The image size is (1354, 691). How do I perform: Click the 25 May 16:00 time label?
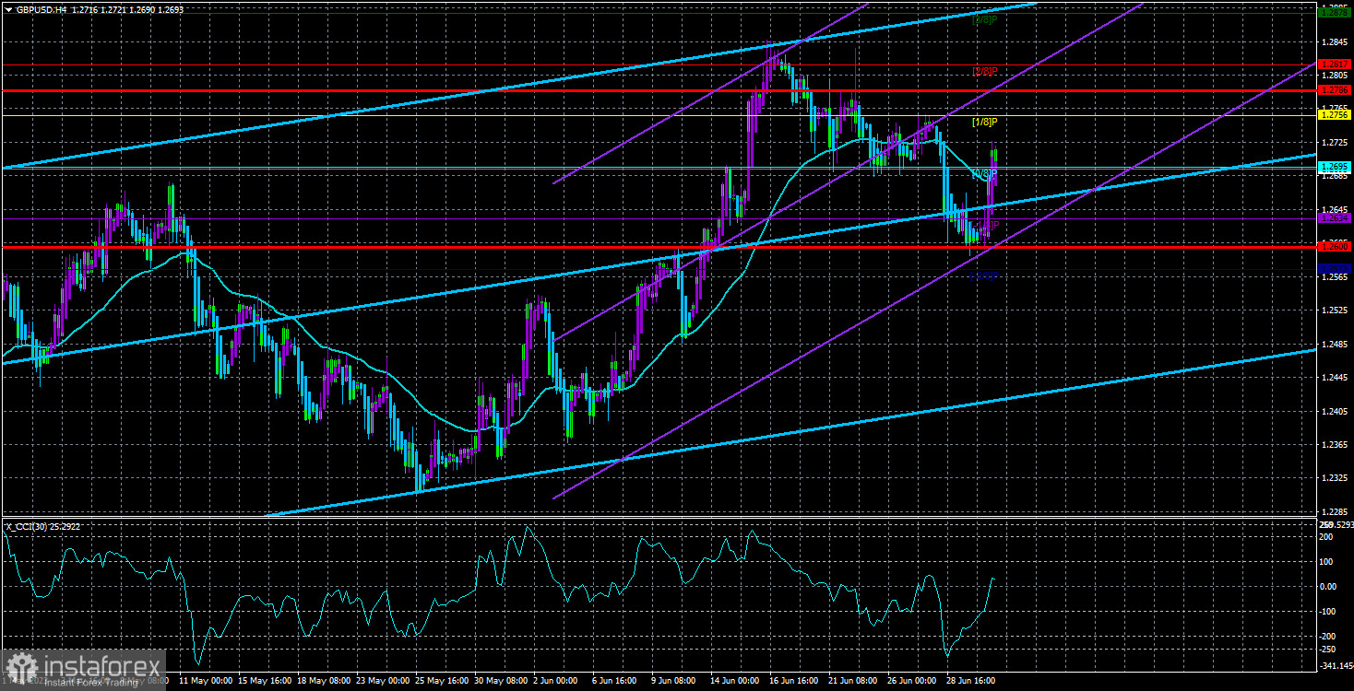(x=444, y=681)
